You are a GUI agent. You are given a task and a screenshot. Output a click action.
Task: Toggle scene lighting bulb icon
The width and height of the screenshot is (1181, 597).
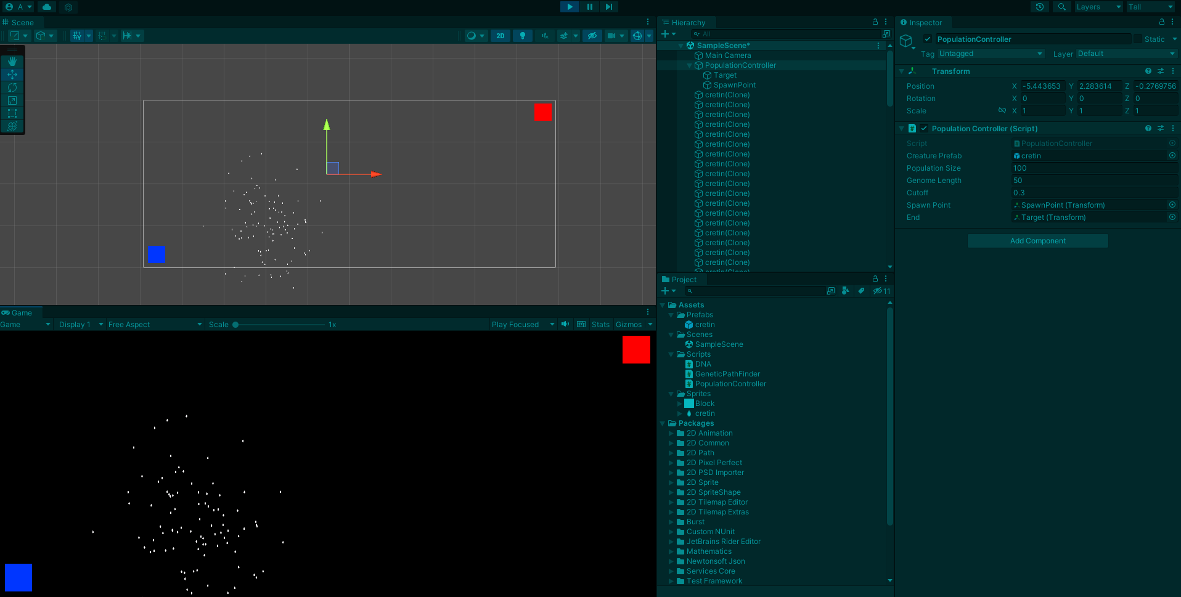click(x=523, y=36)
